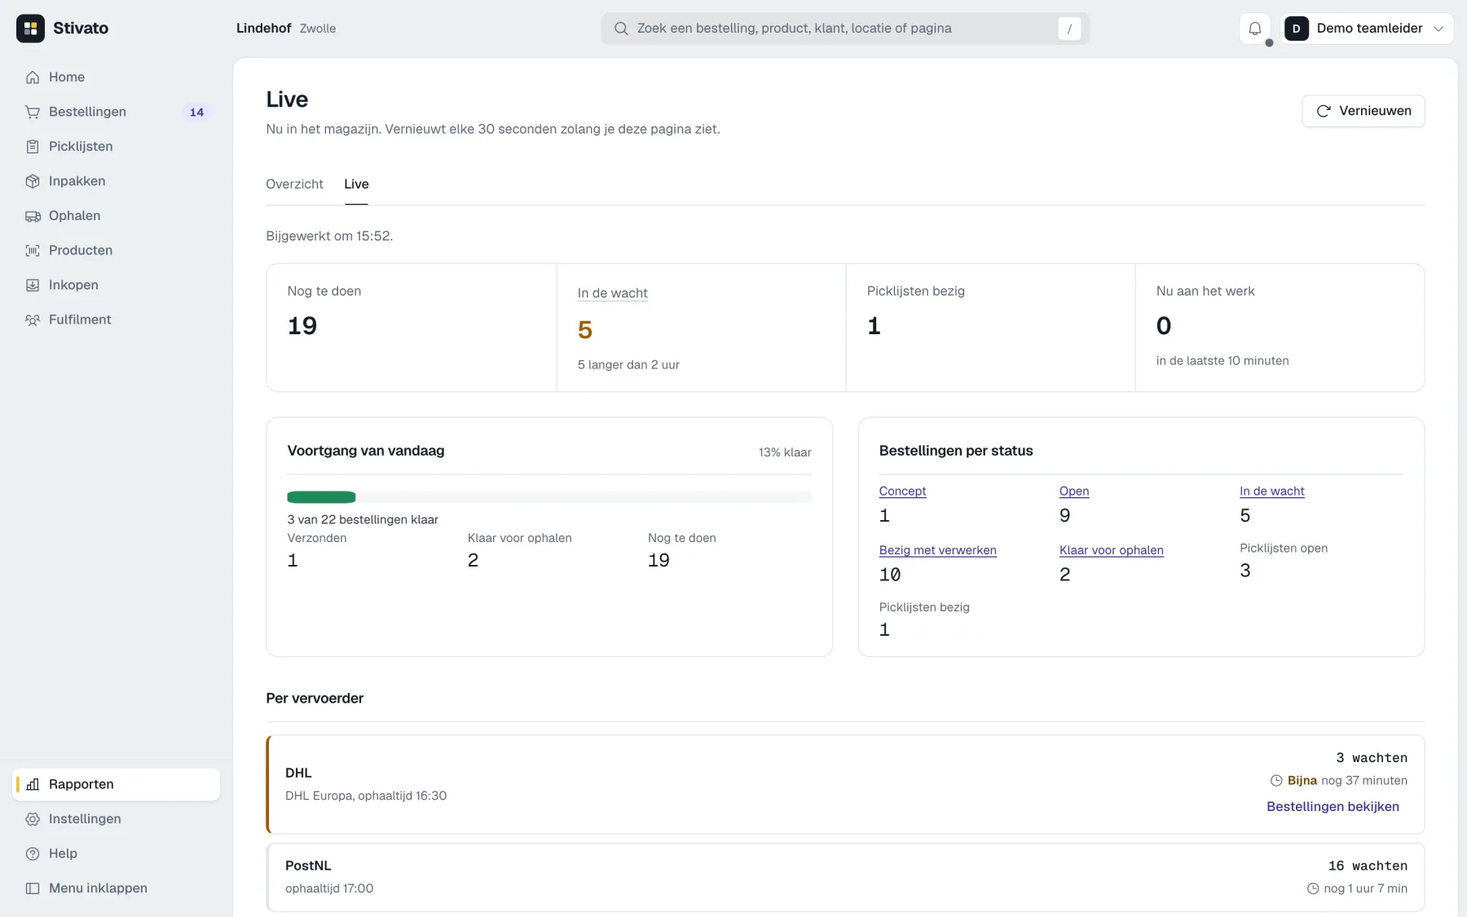Click the '13% klaar' progress label

pyautogui.click(x=785, y=452)
